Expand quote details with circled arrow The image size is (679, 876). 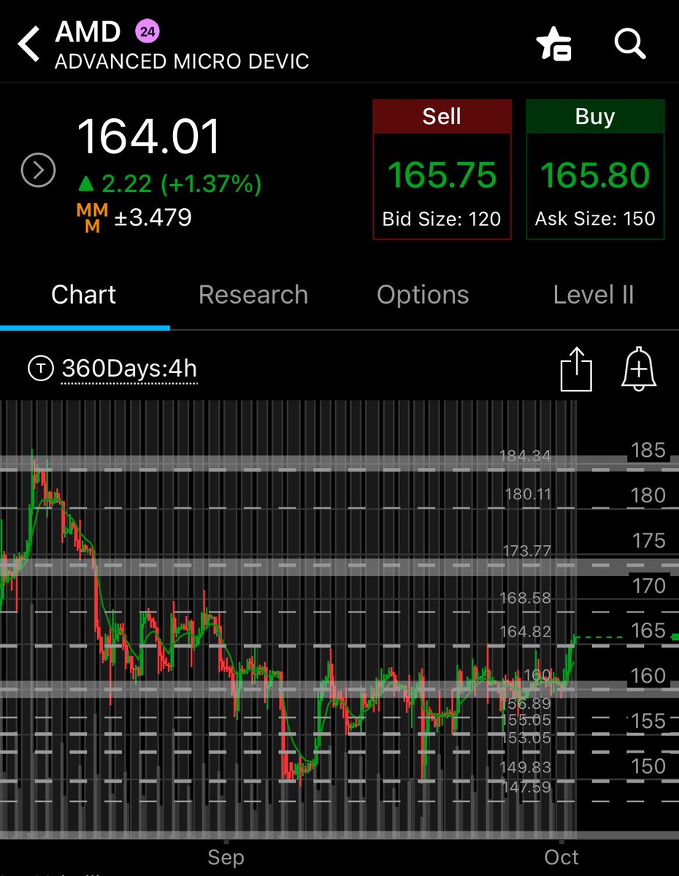(x=38, y=171)
